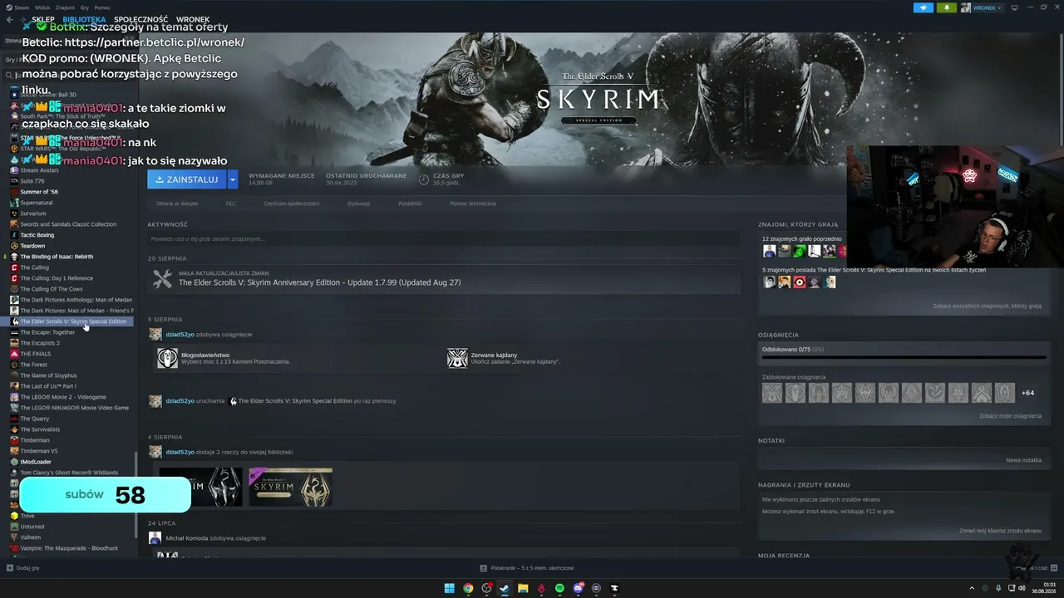Click the Błogosławieństwo achievement icon

(x=168, y=358)
